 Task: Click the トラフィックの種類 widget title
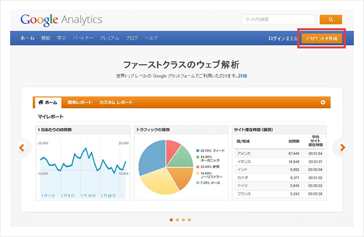pos(153,130)
